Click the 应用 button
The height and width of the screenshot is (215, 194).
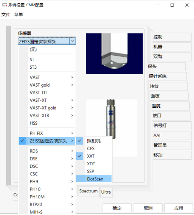(x=179, y=208)
